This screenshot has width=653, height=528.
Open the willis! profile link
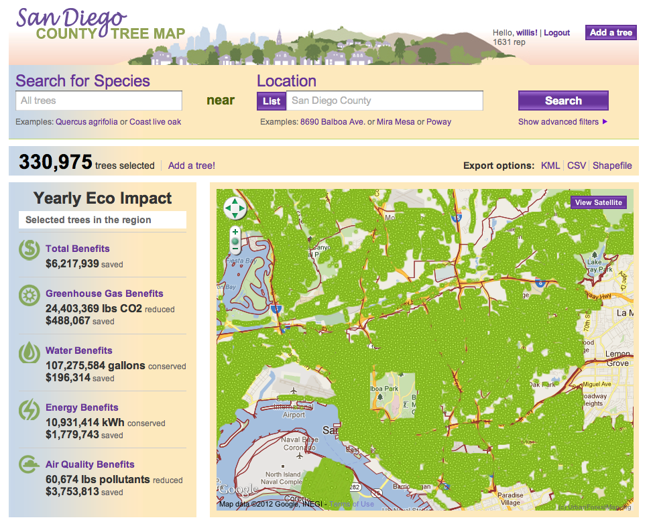pyautogui.click(x=527, y=33)
